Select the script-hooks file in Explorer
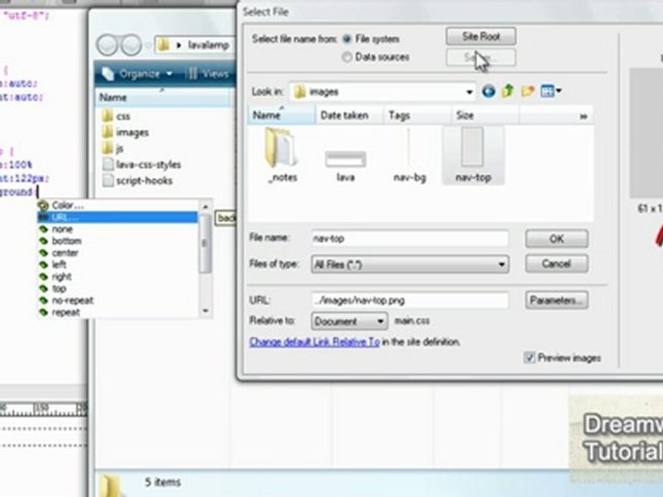The image size is (663, 497). point(137,180)
